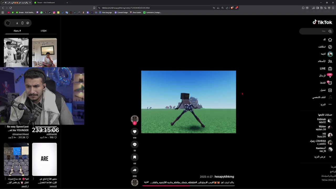Share the video with arrow icon
This screenshot has width=336, height=189.
135,170
